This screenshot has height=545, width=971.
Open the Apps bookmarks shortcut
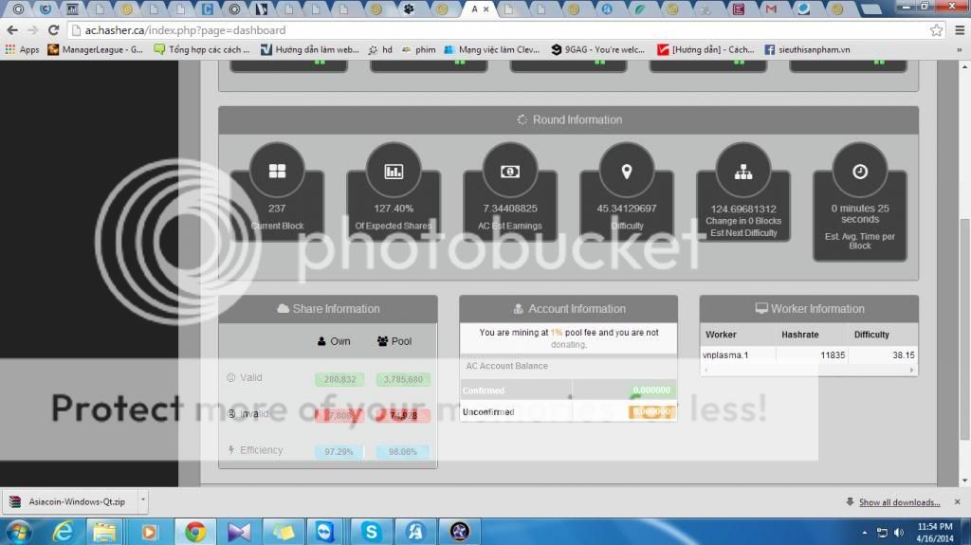pyautogui.click(x=23, y=49)
